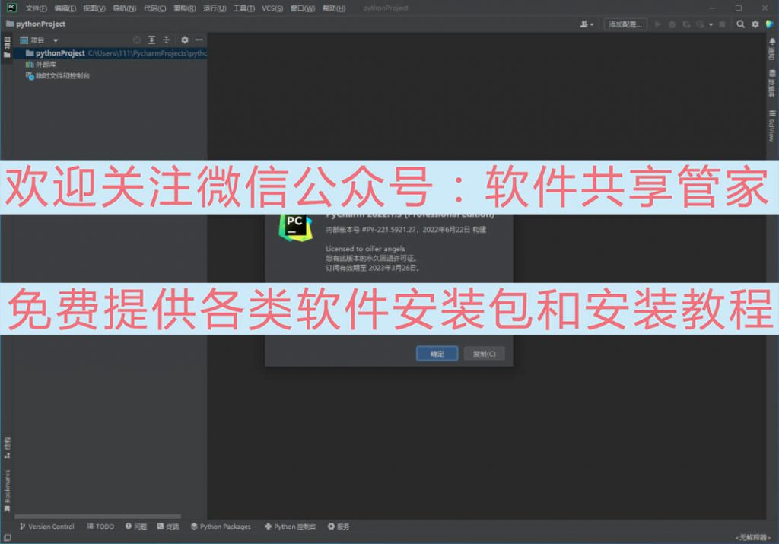The height and width of the screenshot is (544, 779).
Task: Click the project panel horizontal scrollbar
Action: coord(97,517)
